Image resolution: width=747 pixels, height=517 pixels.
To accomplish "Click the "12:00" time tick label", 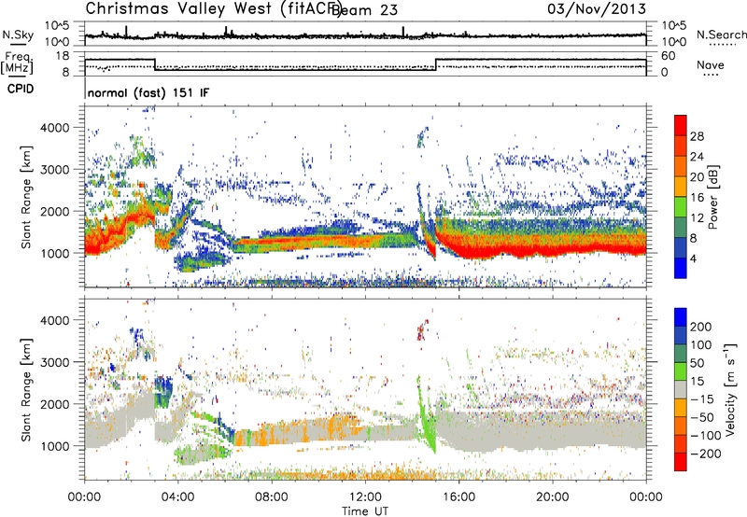I will click(365, 497).
